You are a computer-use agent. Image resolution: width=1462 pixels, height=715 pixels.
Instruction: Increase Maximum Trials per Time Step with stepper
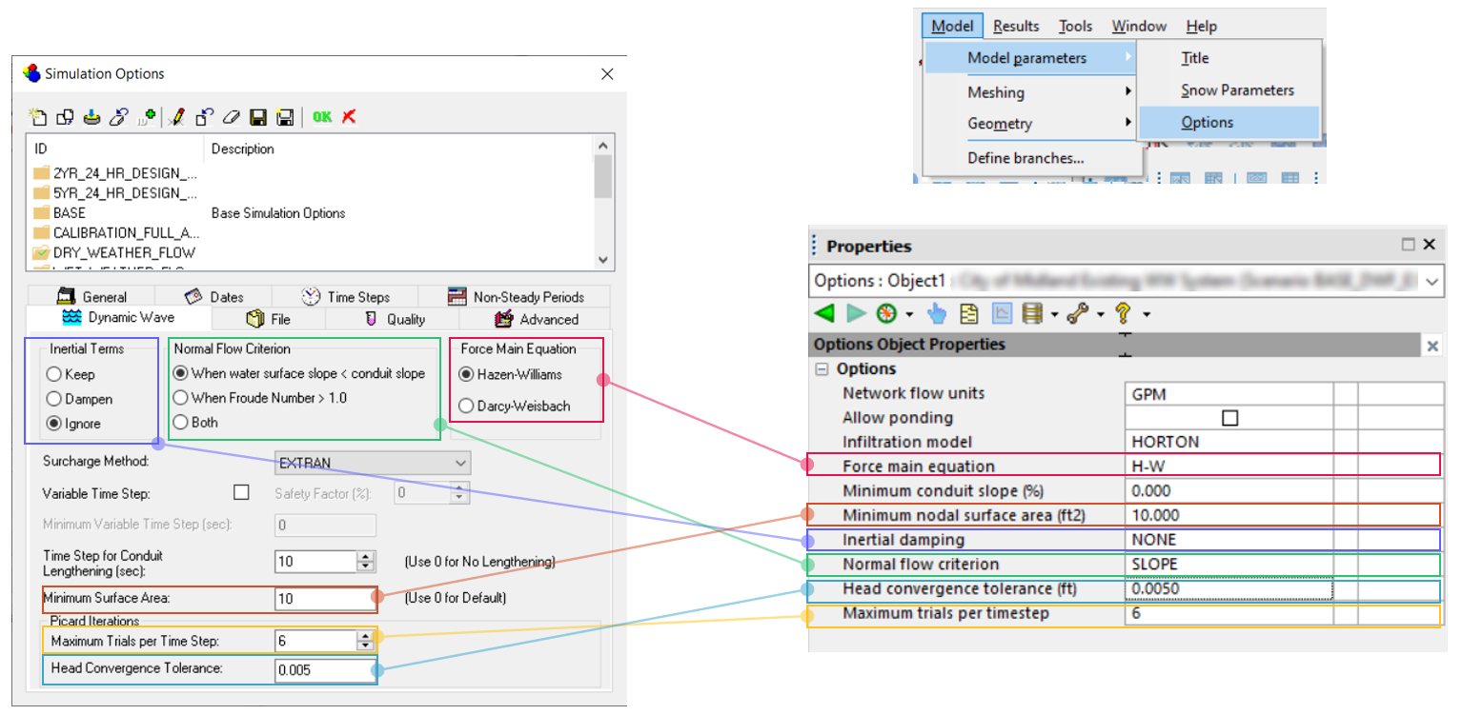click(367, 636)
